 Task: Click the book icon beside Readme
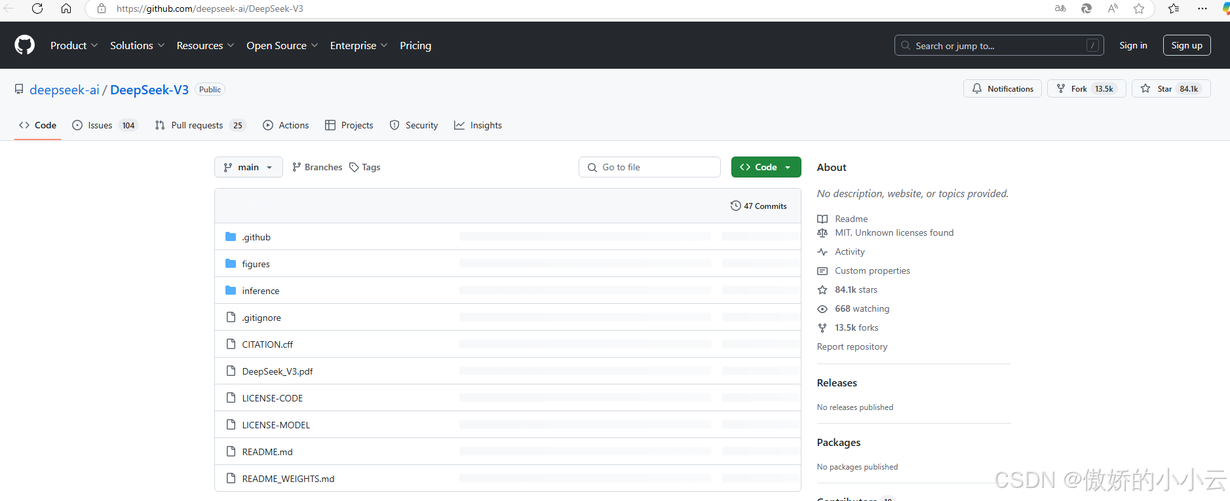822,219
